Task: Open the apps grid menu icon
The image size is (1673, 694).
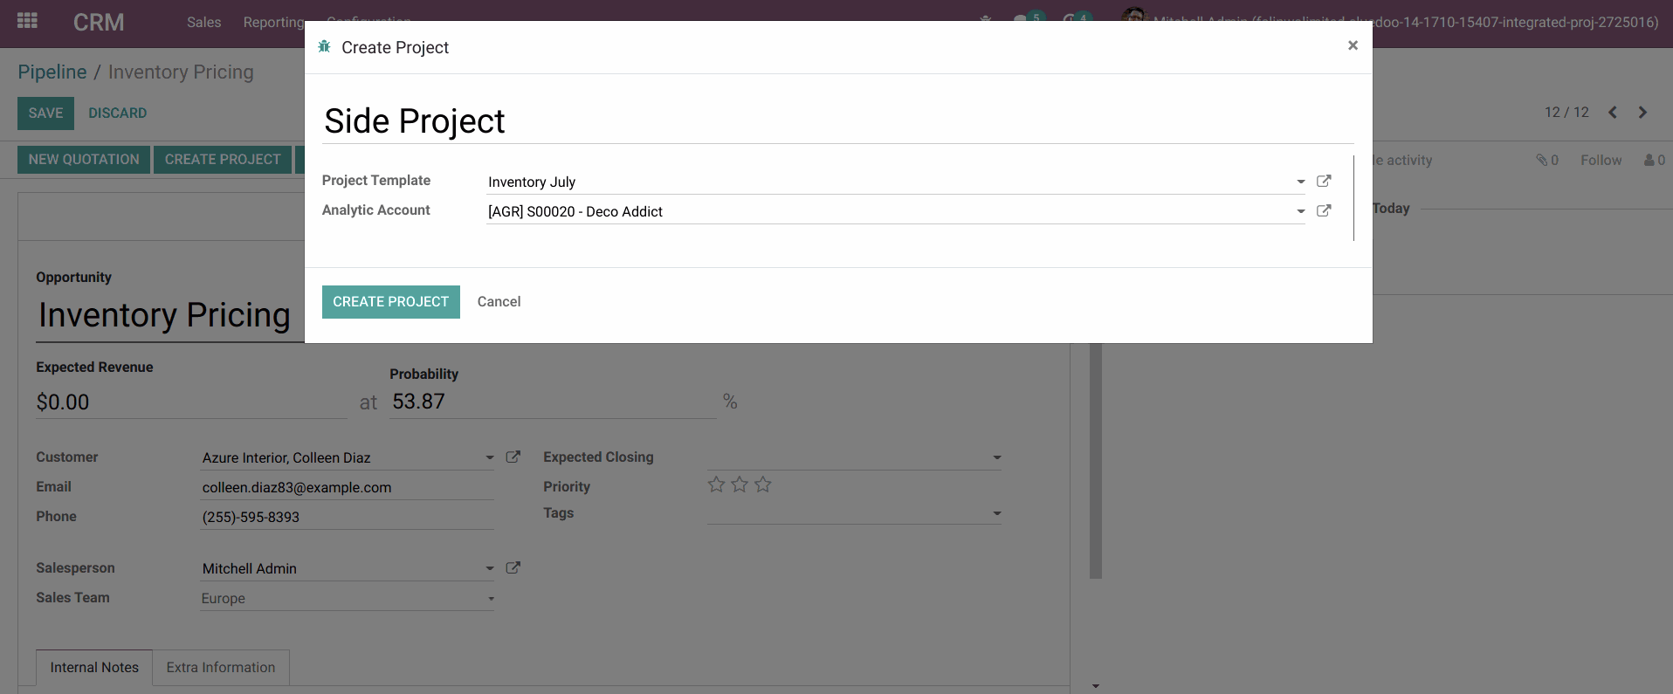Action: [x=27, y=20]
